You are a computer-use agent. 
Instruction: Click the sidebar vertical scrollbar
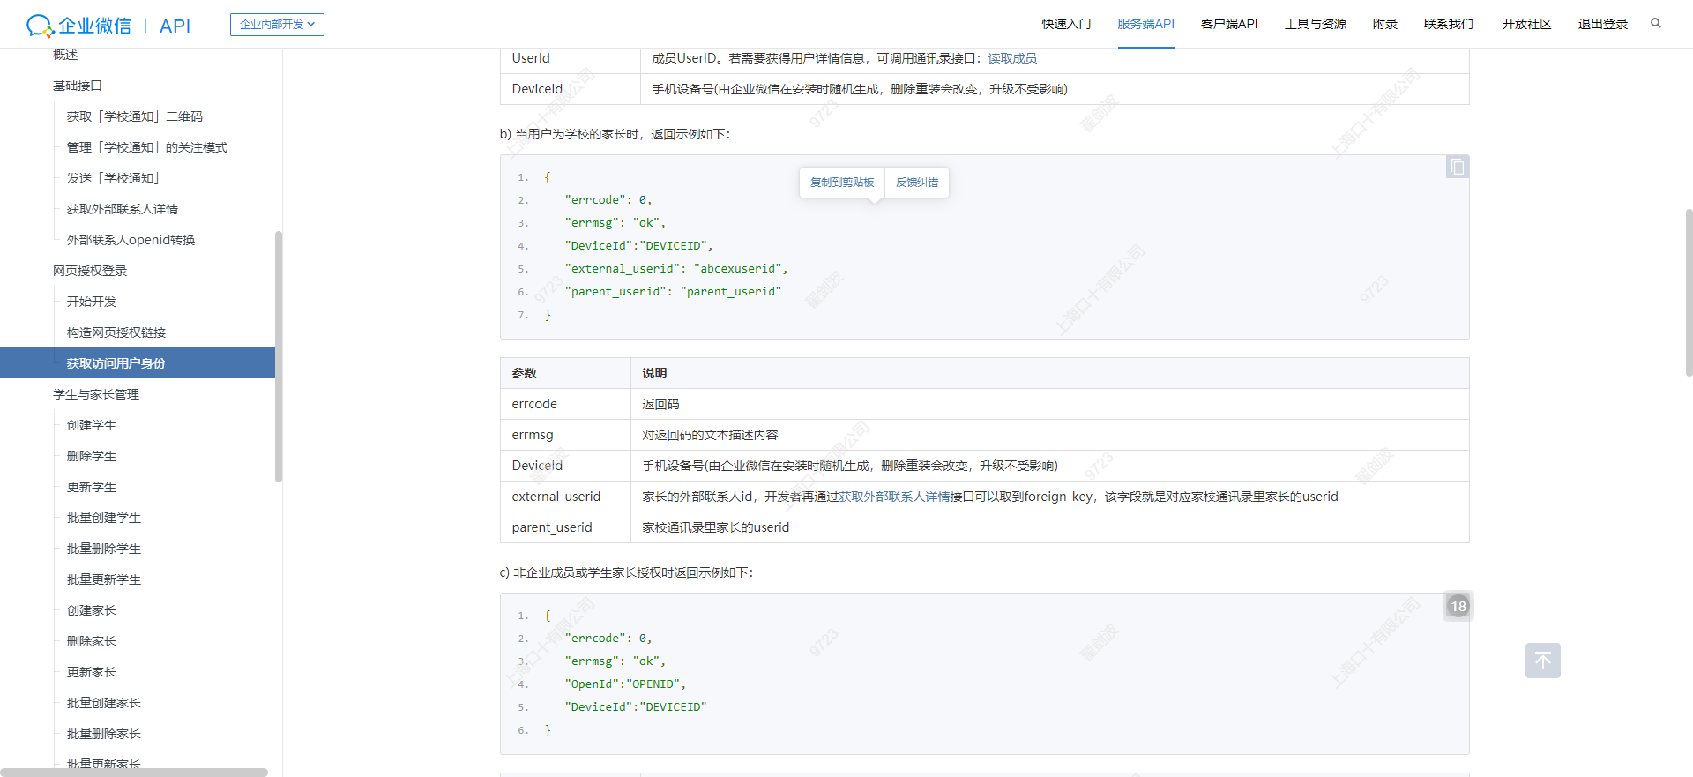[x=279, y=356]
